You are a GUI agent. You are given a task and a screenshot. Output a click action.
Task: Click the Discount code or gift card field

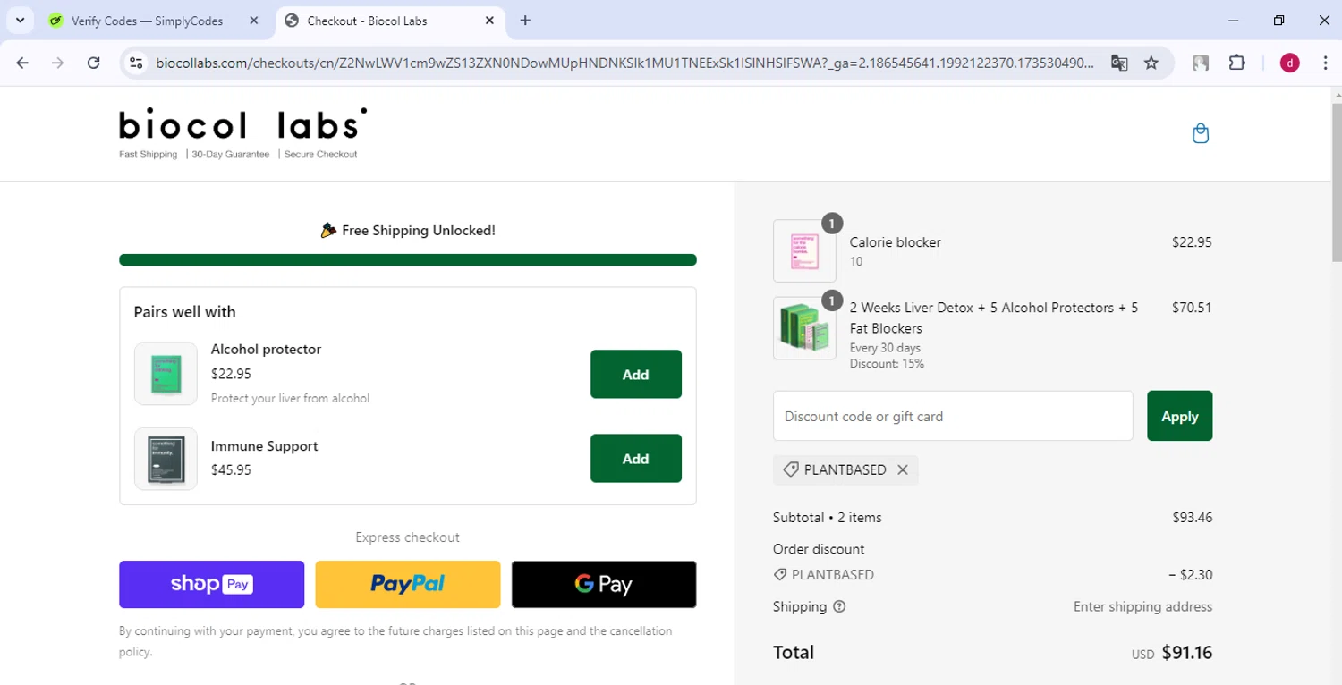(x=953, y=416)
